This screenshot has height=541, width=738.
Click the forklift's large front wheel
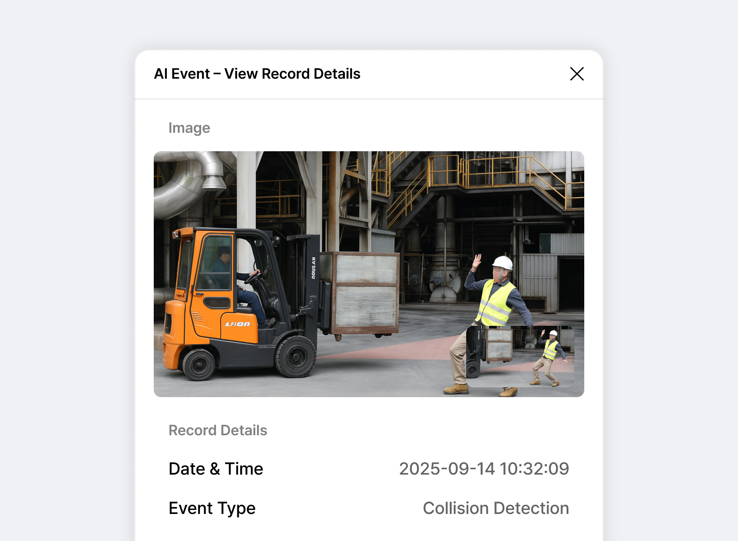click(296, 357)
